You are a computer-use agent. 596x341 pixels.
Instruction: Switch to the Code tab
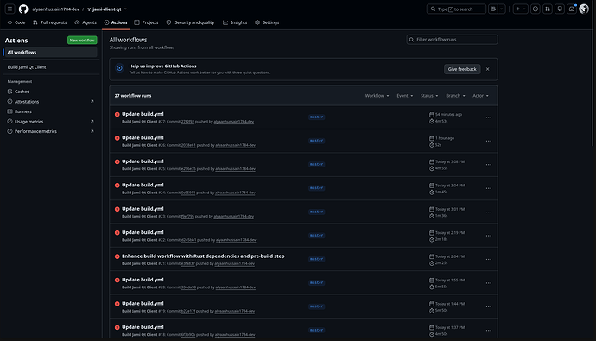pos(16,22)
